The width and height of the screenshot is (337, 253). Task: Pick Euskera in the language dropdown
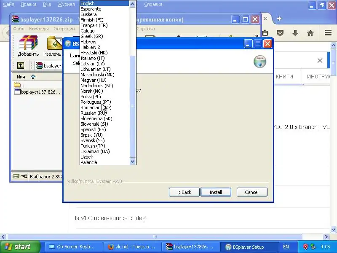click(x=104, y=14)
